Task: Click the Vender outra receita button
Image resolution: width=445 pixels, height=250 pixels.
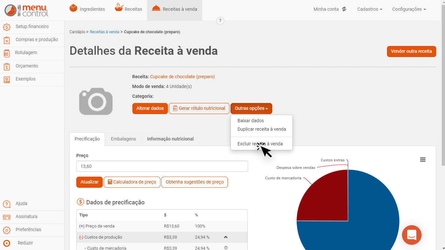Action: 411,51
